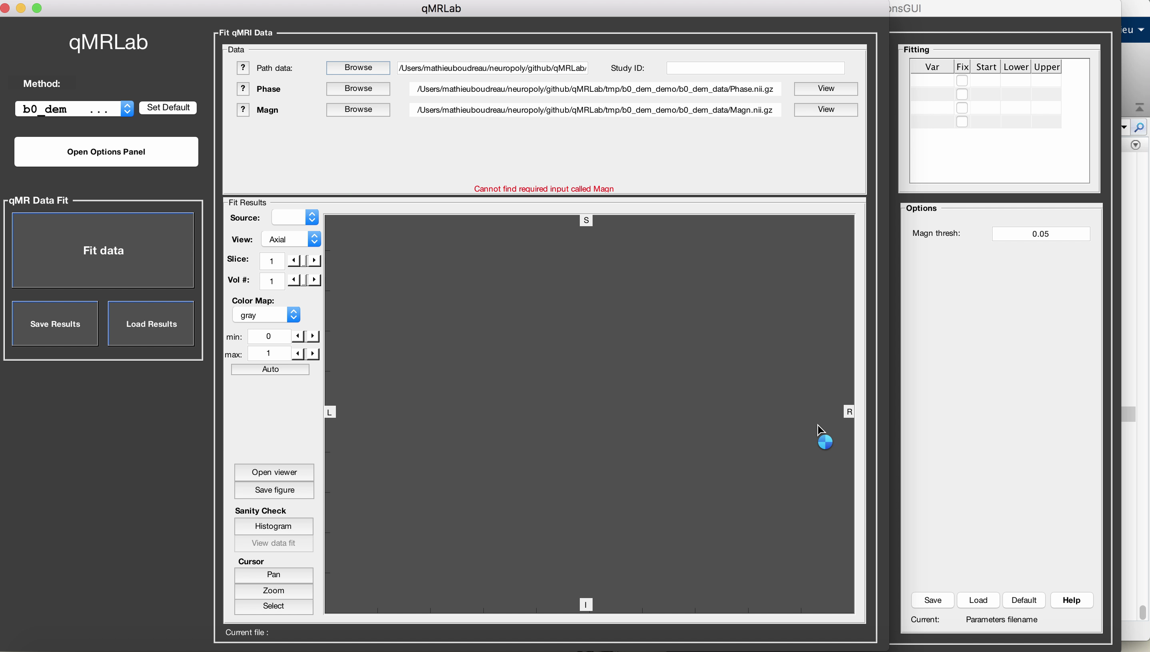
Task: Click the help icon next to Path data
Action: coord(242,67)
